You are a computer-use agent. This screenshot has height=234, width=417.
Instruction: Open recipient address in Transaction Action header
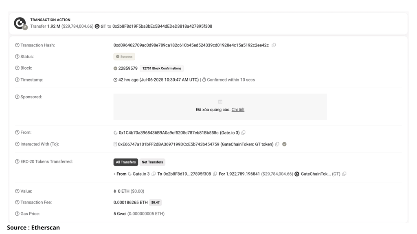pyautogui.click(x=162, y=26)
